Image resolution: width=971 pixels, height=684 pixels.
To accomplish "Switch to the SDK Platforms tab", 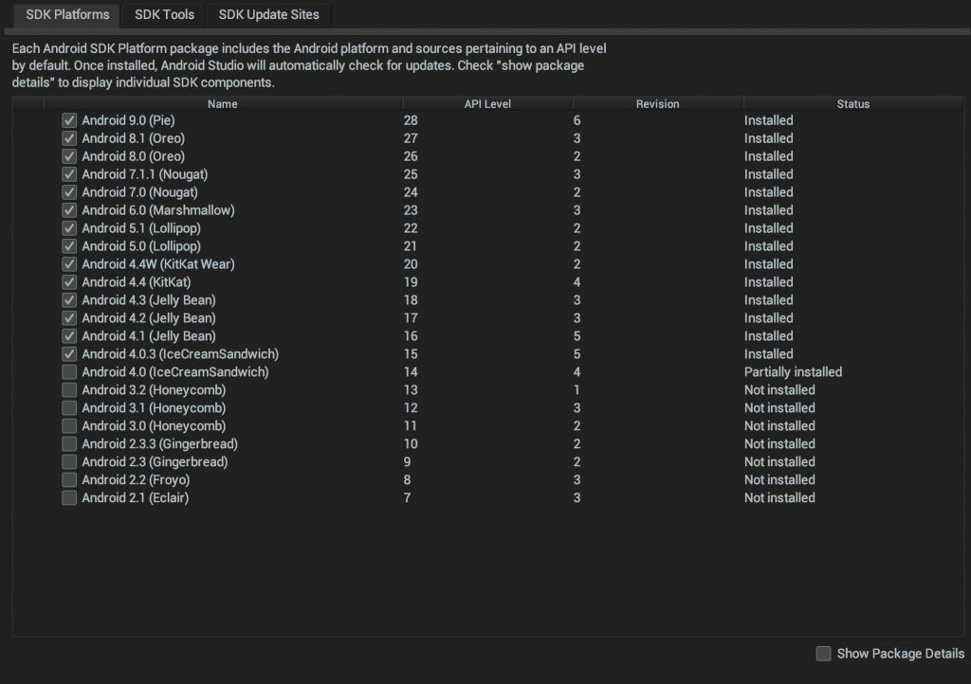I will 67,14.
